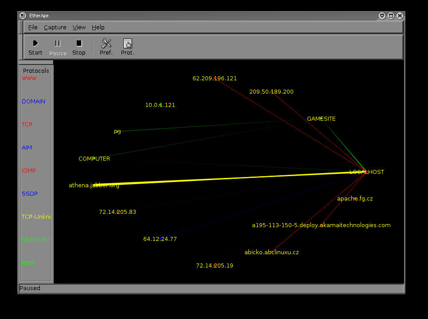Select the athena.jabber.org node
This screenshot has width=428, height=319.
pos(94,185)
